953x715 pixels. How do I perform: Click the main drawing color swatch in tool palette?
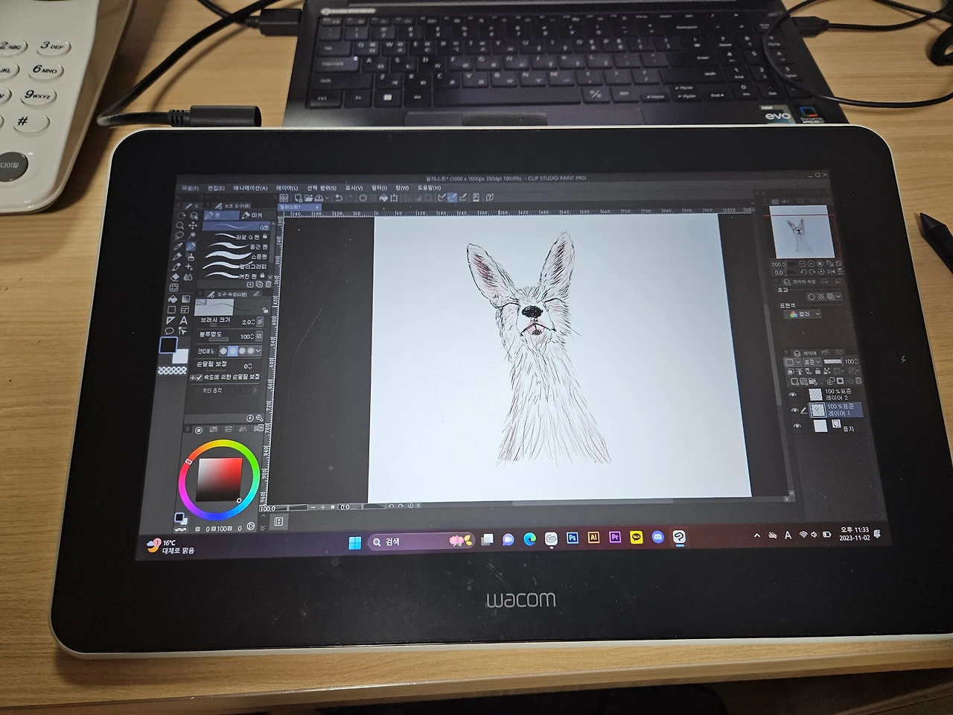pyautogui.click(x=168, y=346)
